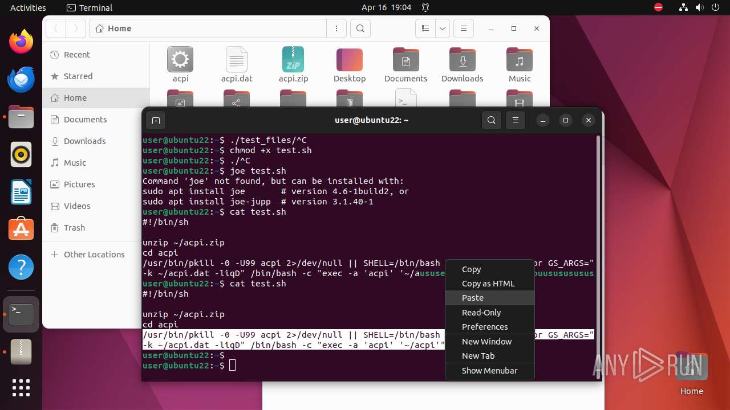This screenshot has height=410, width=730.
Task: Open the acpi executable file icon
Action: coord(180,65)
